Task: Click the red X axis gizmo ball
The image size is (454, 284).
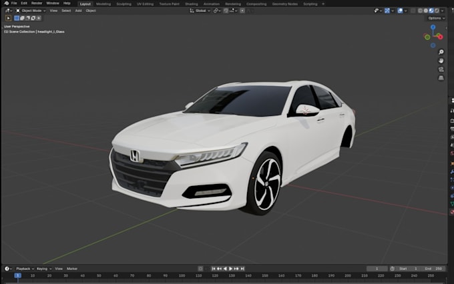Action: [x=440, y=37]
